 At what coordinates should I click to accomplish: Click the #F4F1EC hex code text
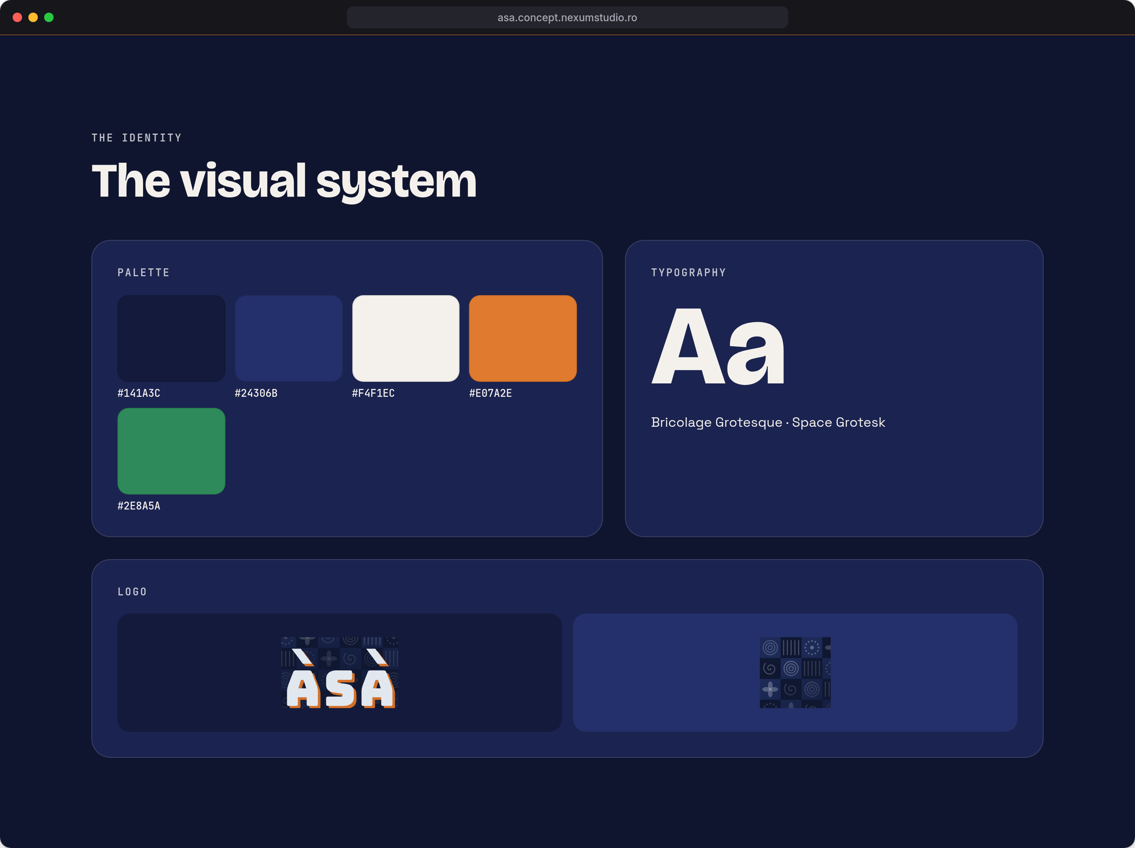[x=373, y=393]
